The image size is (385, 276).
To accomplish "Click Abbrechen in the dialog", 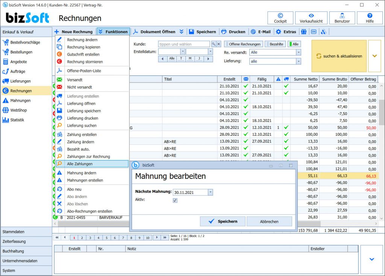I will coord(269,221).
